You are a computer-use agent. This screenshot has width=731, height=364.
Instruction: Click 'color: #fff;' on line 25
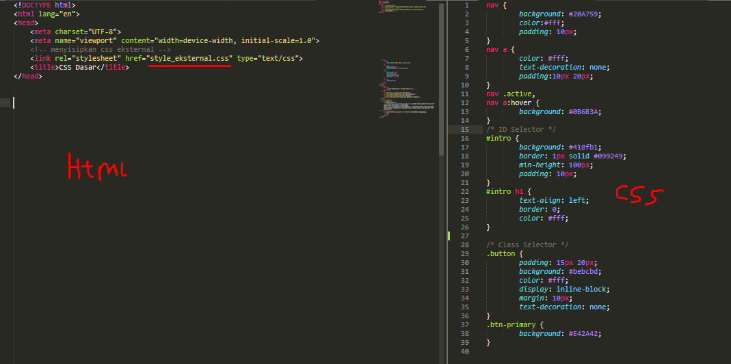(544, 217)
